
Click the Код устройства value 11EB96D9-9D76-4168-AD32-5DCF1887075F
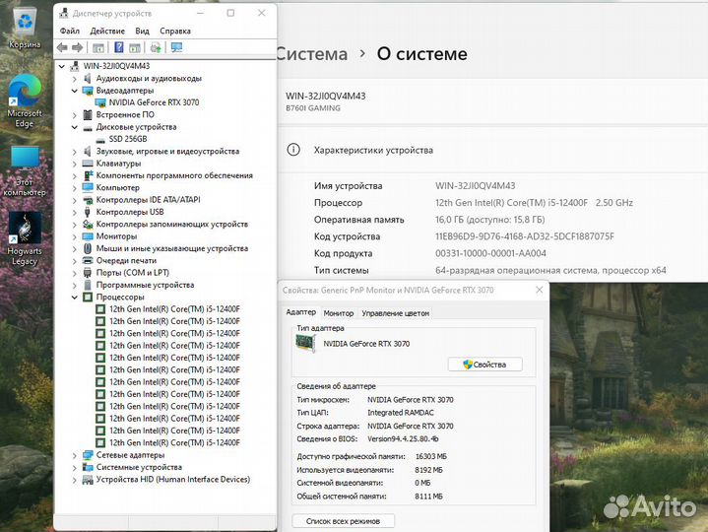tap(525, 236)
